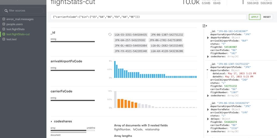
Task: Click the flightId value 541828274
Action: click(230, 122)
